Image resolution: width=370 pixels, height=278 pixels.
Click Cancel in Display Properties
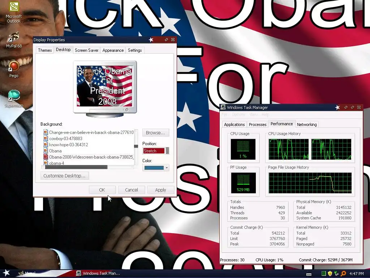[132, 190]
